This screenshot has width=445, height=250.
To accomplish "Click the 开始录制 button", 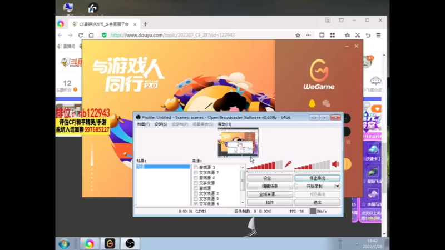I will (314, 186).
